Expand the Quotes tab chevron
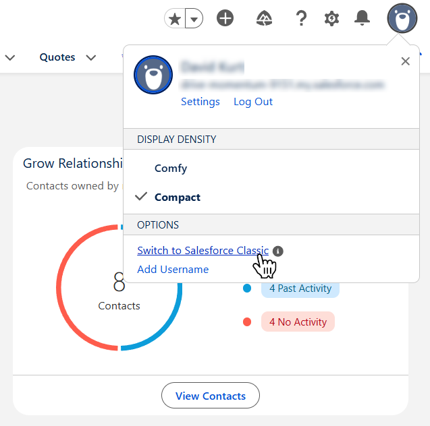This screenshot has width=430, height=426. pyautogui.click(x=90, y=57)
